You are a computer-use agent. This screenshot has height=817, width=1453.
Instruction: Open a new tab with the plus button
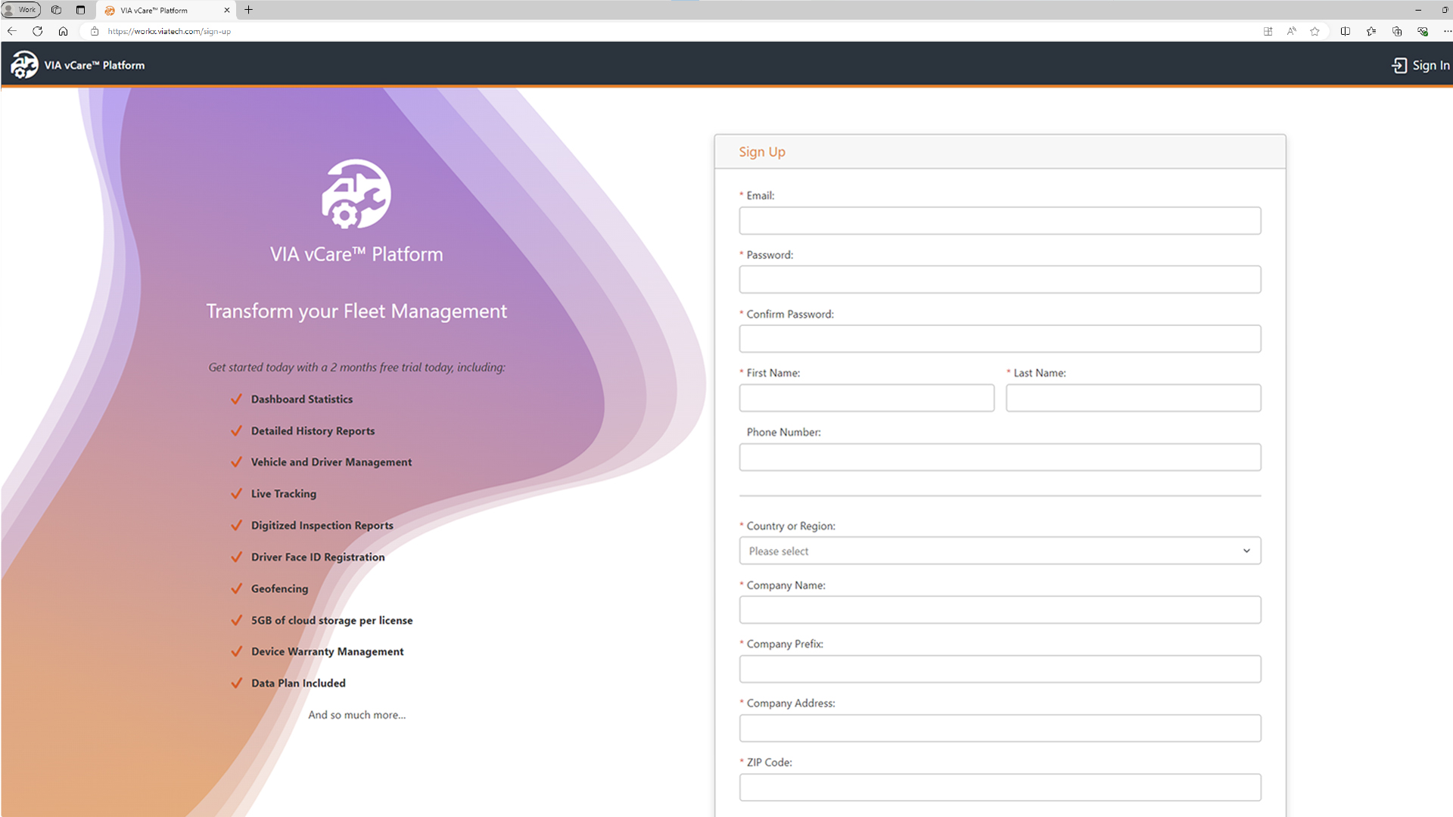248,10
